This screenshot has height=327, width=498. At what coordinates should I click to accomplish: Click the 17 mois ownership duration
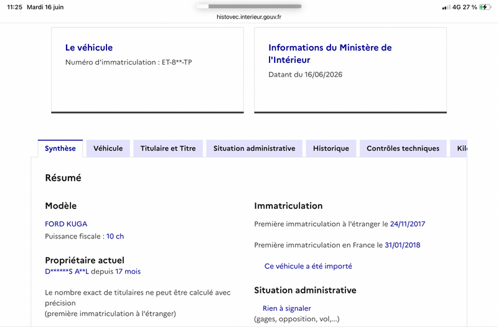point(128,272)
